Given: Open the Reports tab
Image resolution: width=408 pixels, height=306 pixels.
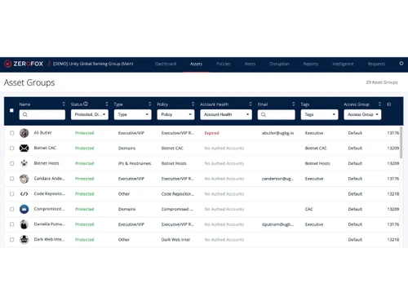Looking at the screenshot, I should (311, 64).
